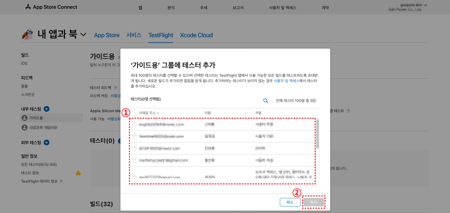Image resolution: width=450 pixels, height=213 pixels.
Task: Click the help icon beside 앱 테스트
Action: pyautogui.click(x=348, y=111)
